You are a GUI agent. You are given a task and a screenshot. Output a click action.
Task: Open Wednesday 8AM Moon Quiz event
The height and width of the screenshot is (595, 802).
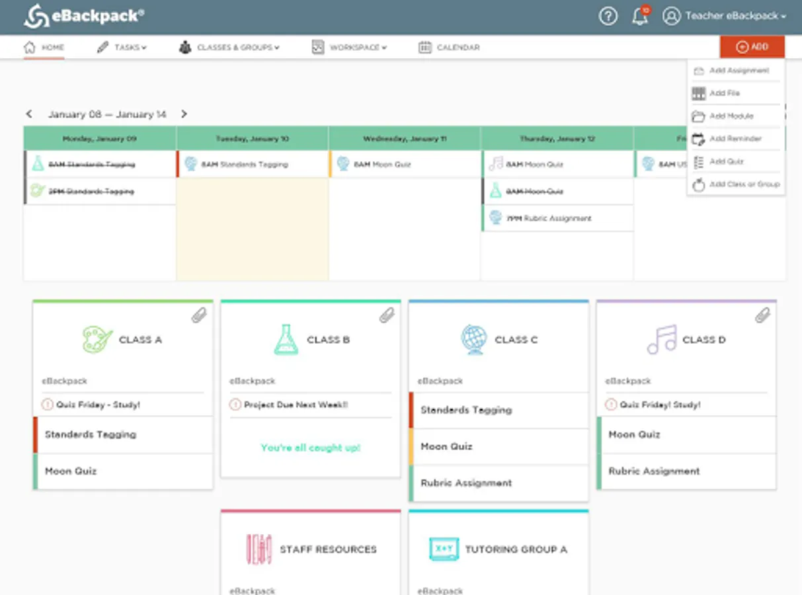click(x=405, y=164)
